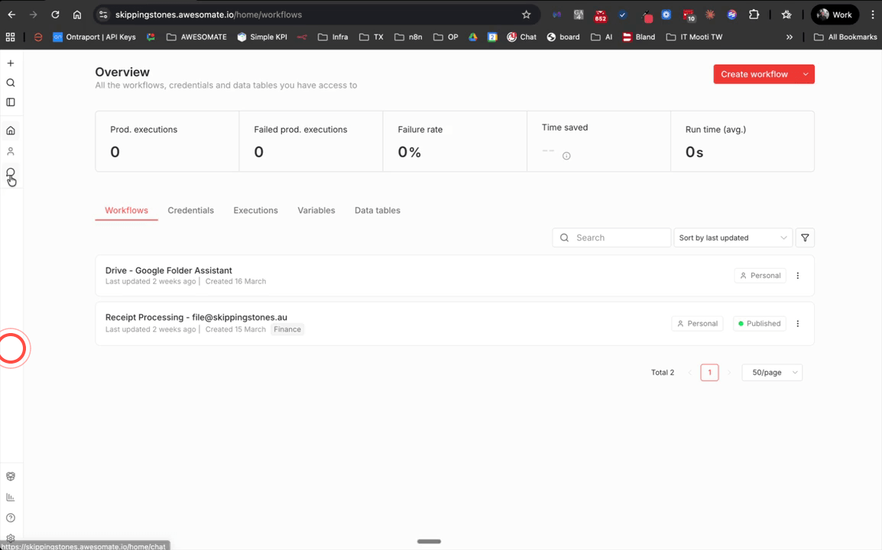Open Help using the question mark icon
Viewport: 882px width, 550px height.
[x=11, y=517]
